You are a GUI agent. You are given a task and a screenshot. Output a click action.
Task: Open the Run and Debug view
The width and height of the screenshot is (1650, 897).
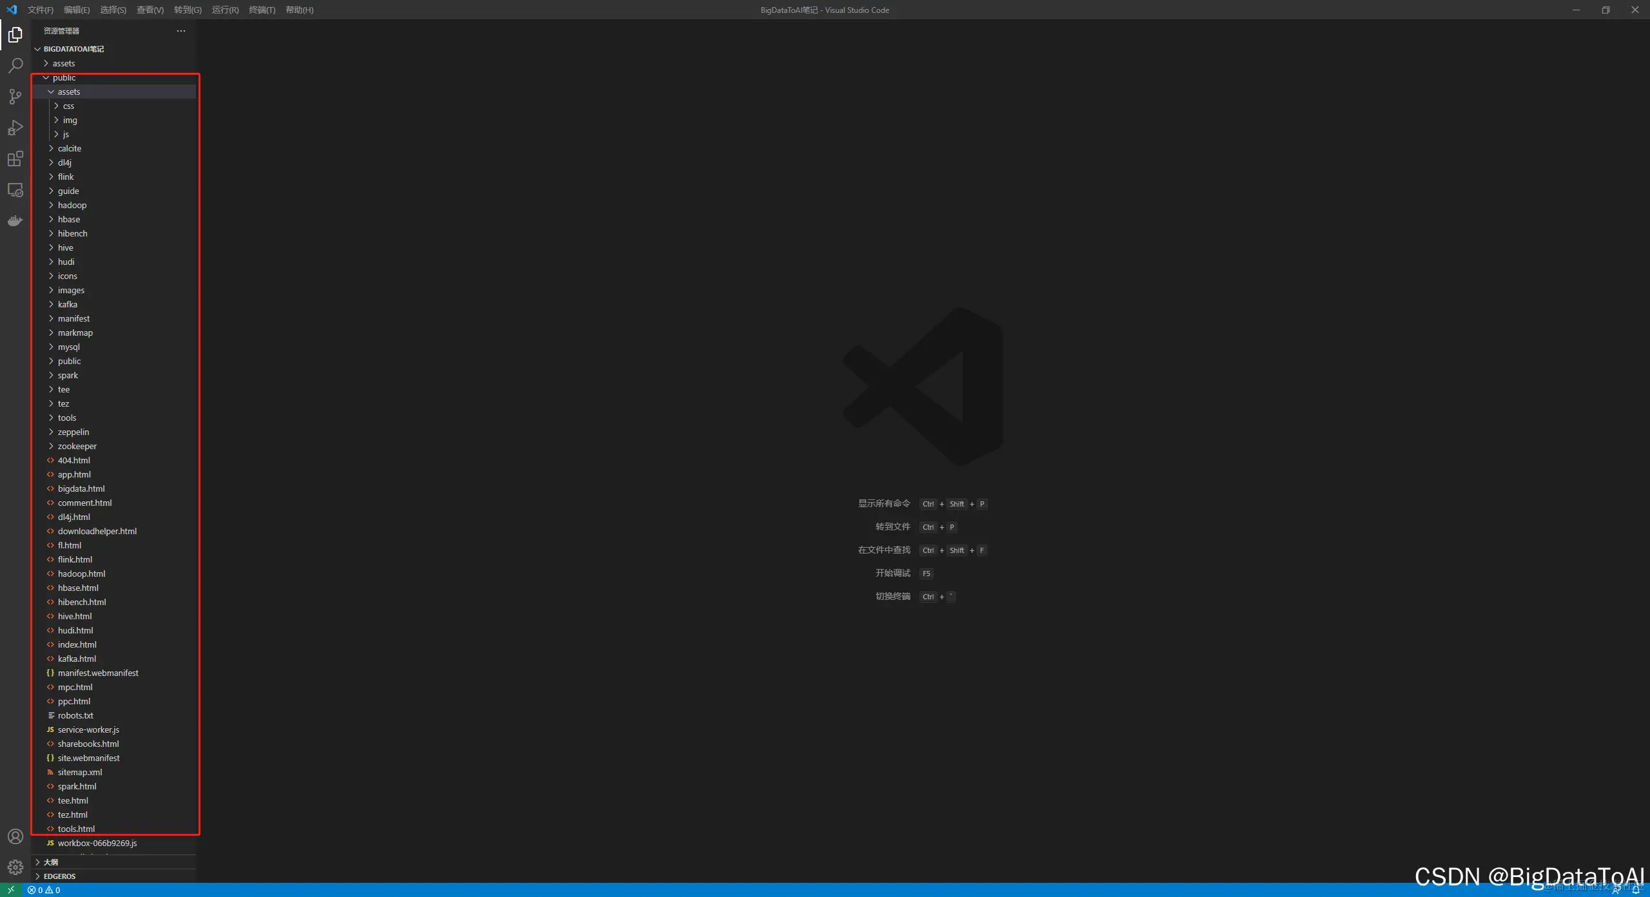click(15, 128)
